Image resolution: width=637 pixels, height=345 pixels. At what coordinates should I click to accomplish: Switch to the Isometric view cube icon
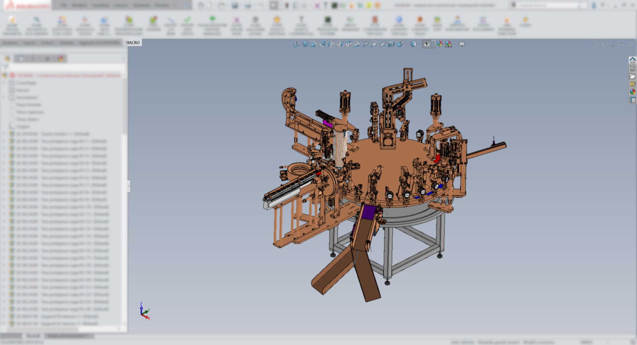click(305, 44)
